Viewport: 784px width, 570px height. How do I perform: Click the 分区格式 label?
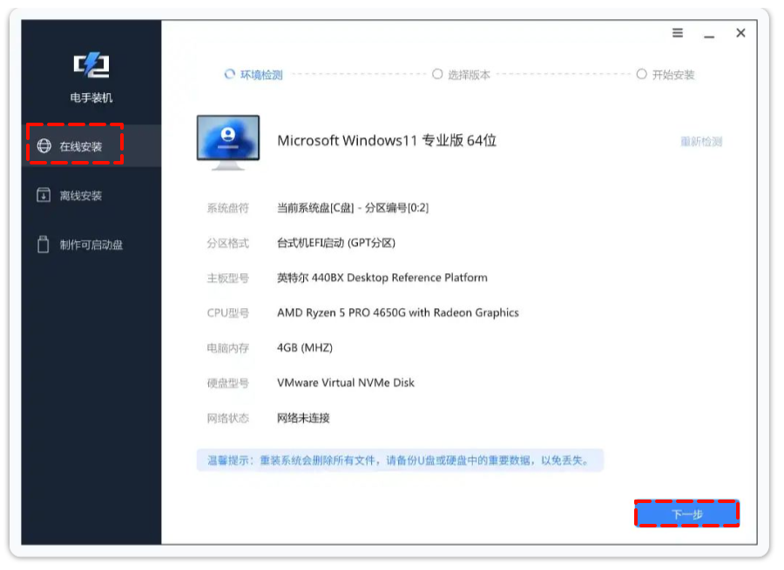pos(228,243)
